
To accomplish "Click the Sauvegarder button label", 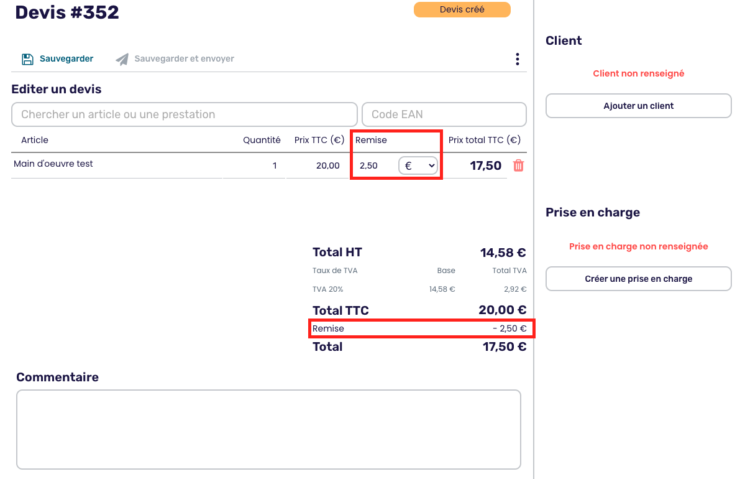I will (x=66, y=59).
